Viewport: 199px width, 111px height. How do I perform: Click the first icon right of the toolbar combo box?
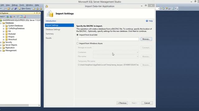(x=163, y=9)
